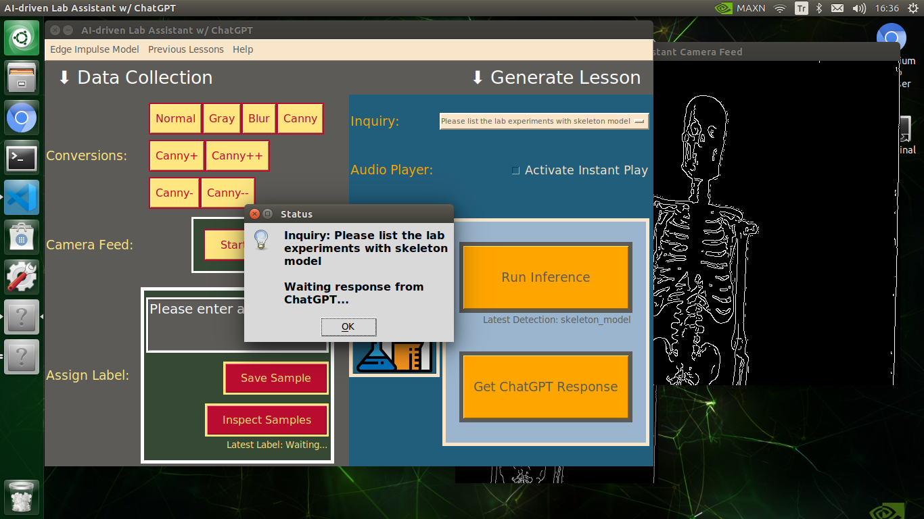Viewport: 924px width, 519px height.
Task: Open System Settings wrench-and-gear icon
Action: (22, 277)
